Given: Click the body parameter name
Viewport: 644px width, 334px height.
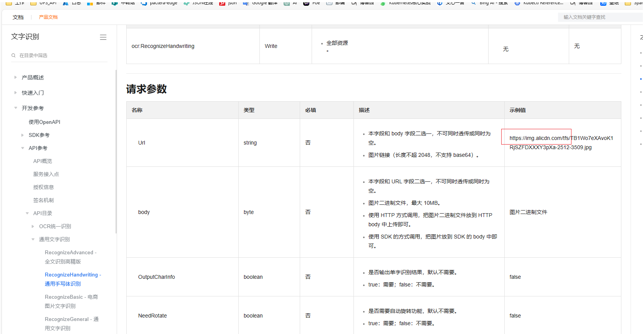Looking at the screenshot, I should pyautogui.click(x=144, y=212).
